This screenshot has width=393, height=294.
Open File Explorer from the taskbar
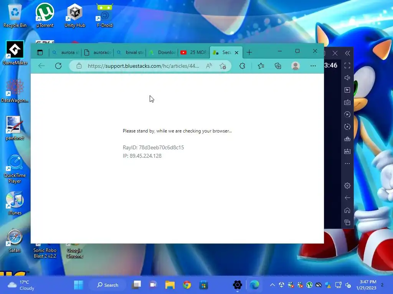tap(170, 285)
